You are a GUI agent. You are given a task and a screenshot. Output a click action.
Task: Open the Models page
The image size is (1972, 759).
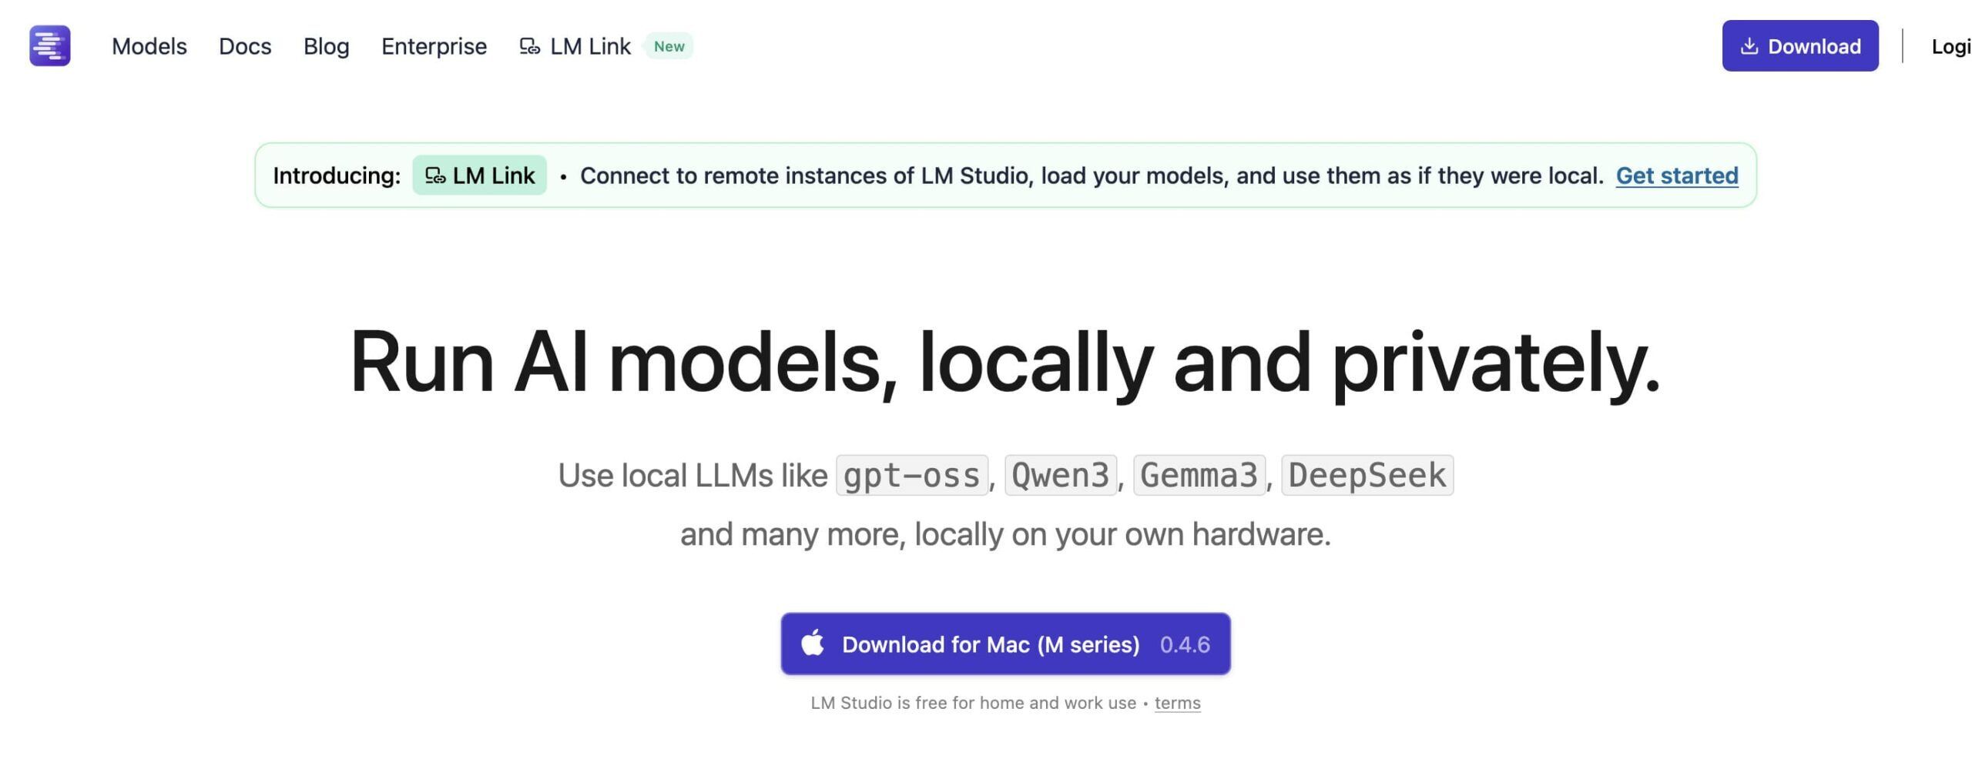[149, 46]
